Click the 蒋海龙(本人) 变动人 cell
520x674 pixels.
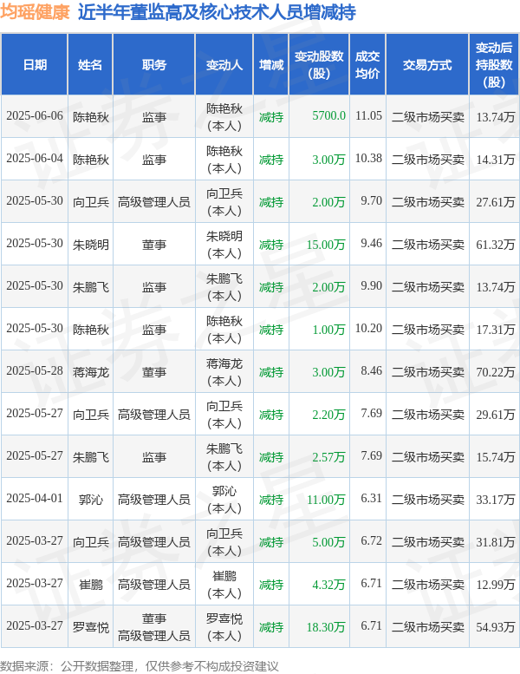point(224,372)
